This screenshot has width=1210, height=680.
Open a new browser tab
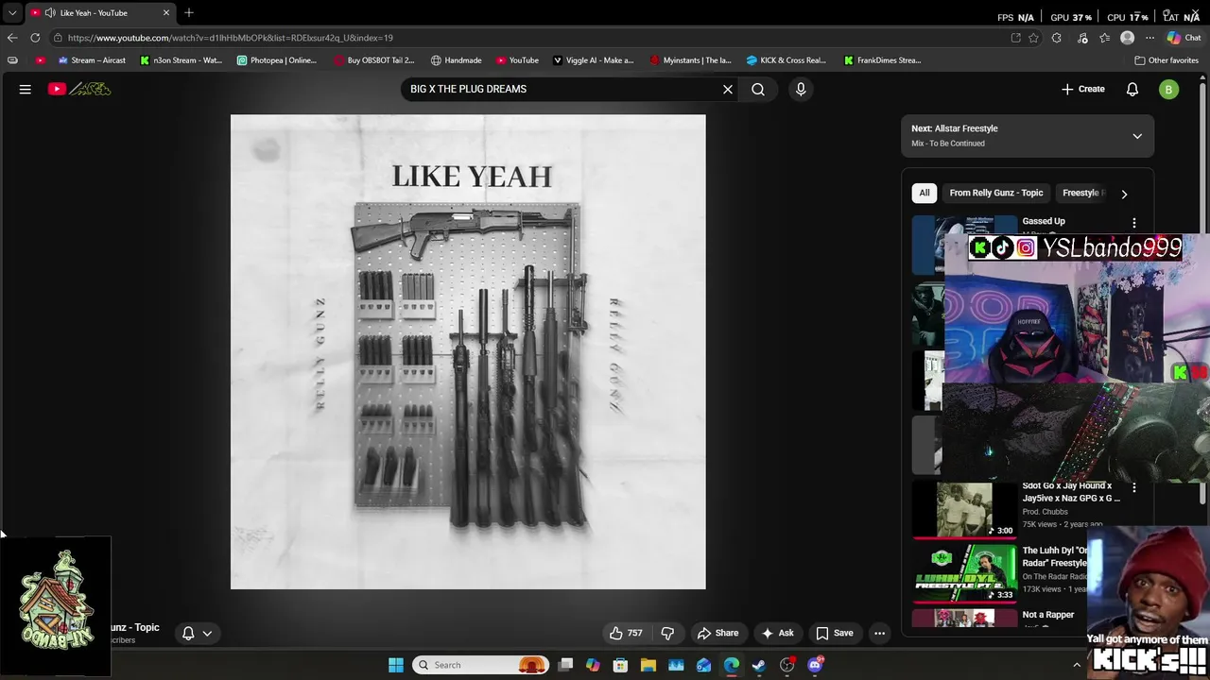pos(189,12)
